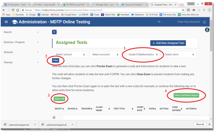Sort table by START DATE column

point(141,109)
